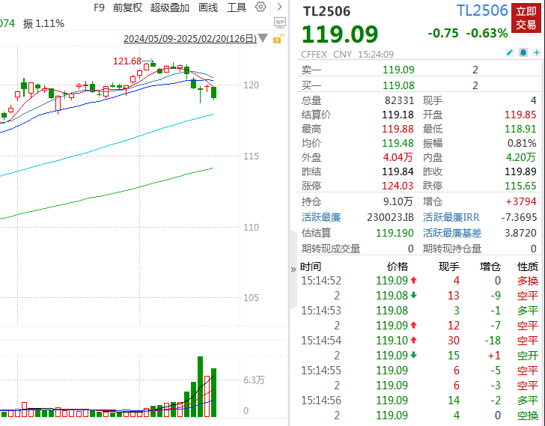Click the large 119.09 last price

[x=340, y=34]
